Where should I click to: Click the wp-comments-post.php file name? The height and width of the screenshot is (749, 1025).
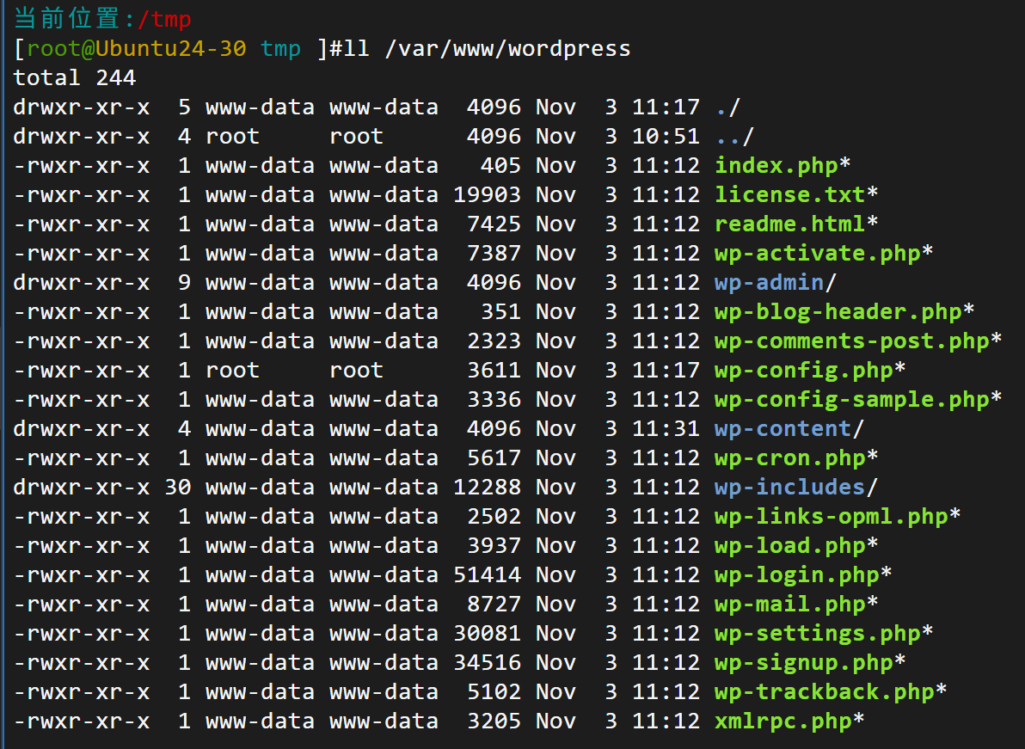pos(852,341)
